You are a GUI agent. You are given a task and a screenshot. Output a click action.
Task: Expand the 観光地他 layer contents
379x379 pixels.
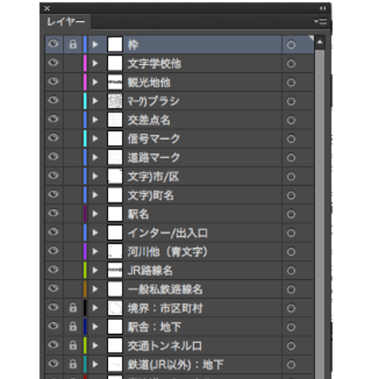tap(95, 82)
